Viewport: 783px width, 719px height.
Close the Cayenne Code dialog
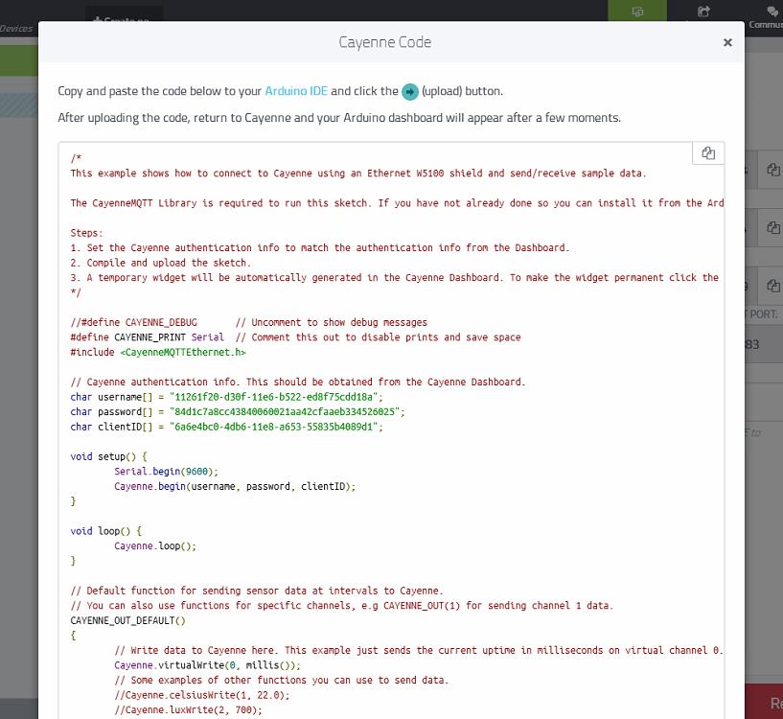click(727, 42)
